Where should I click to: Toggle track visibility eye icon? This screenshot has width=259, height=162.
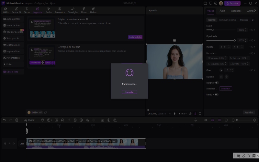[9, 144]
